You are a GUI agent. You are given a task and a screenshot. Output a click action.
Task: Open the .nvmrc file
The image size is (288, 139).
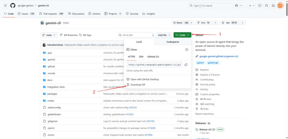pyautogui.click(x=51, y=135)
